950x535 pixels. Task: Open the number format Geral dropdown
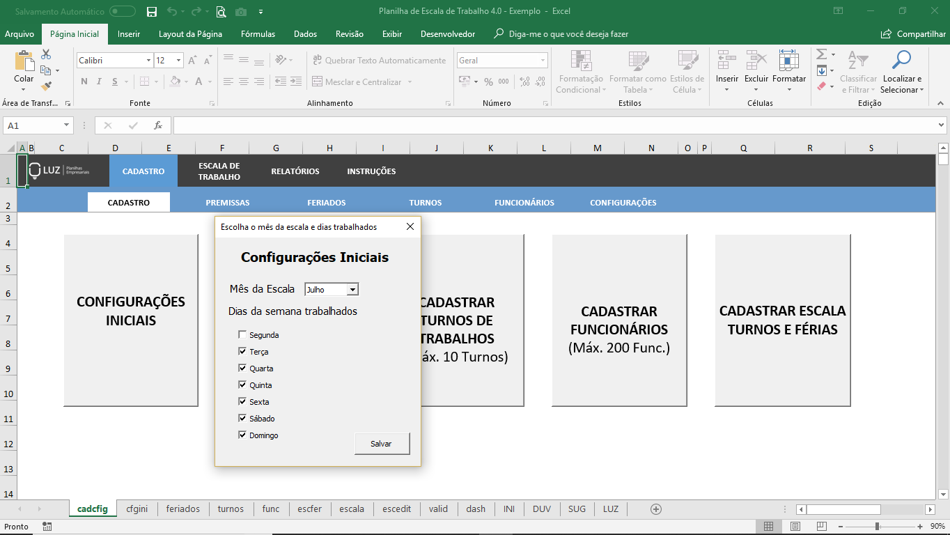(543, 61)
